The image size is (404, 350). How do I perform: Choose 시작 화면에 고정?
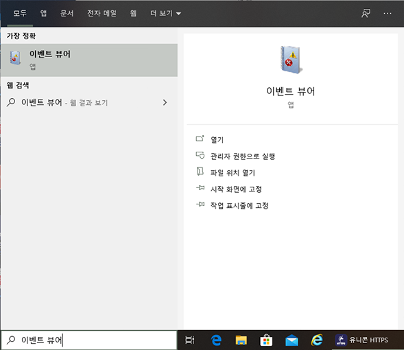click(x=236, y=189)
